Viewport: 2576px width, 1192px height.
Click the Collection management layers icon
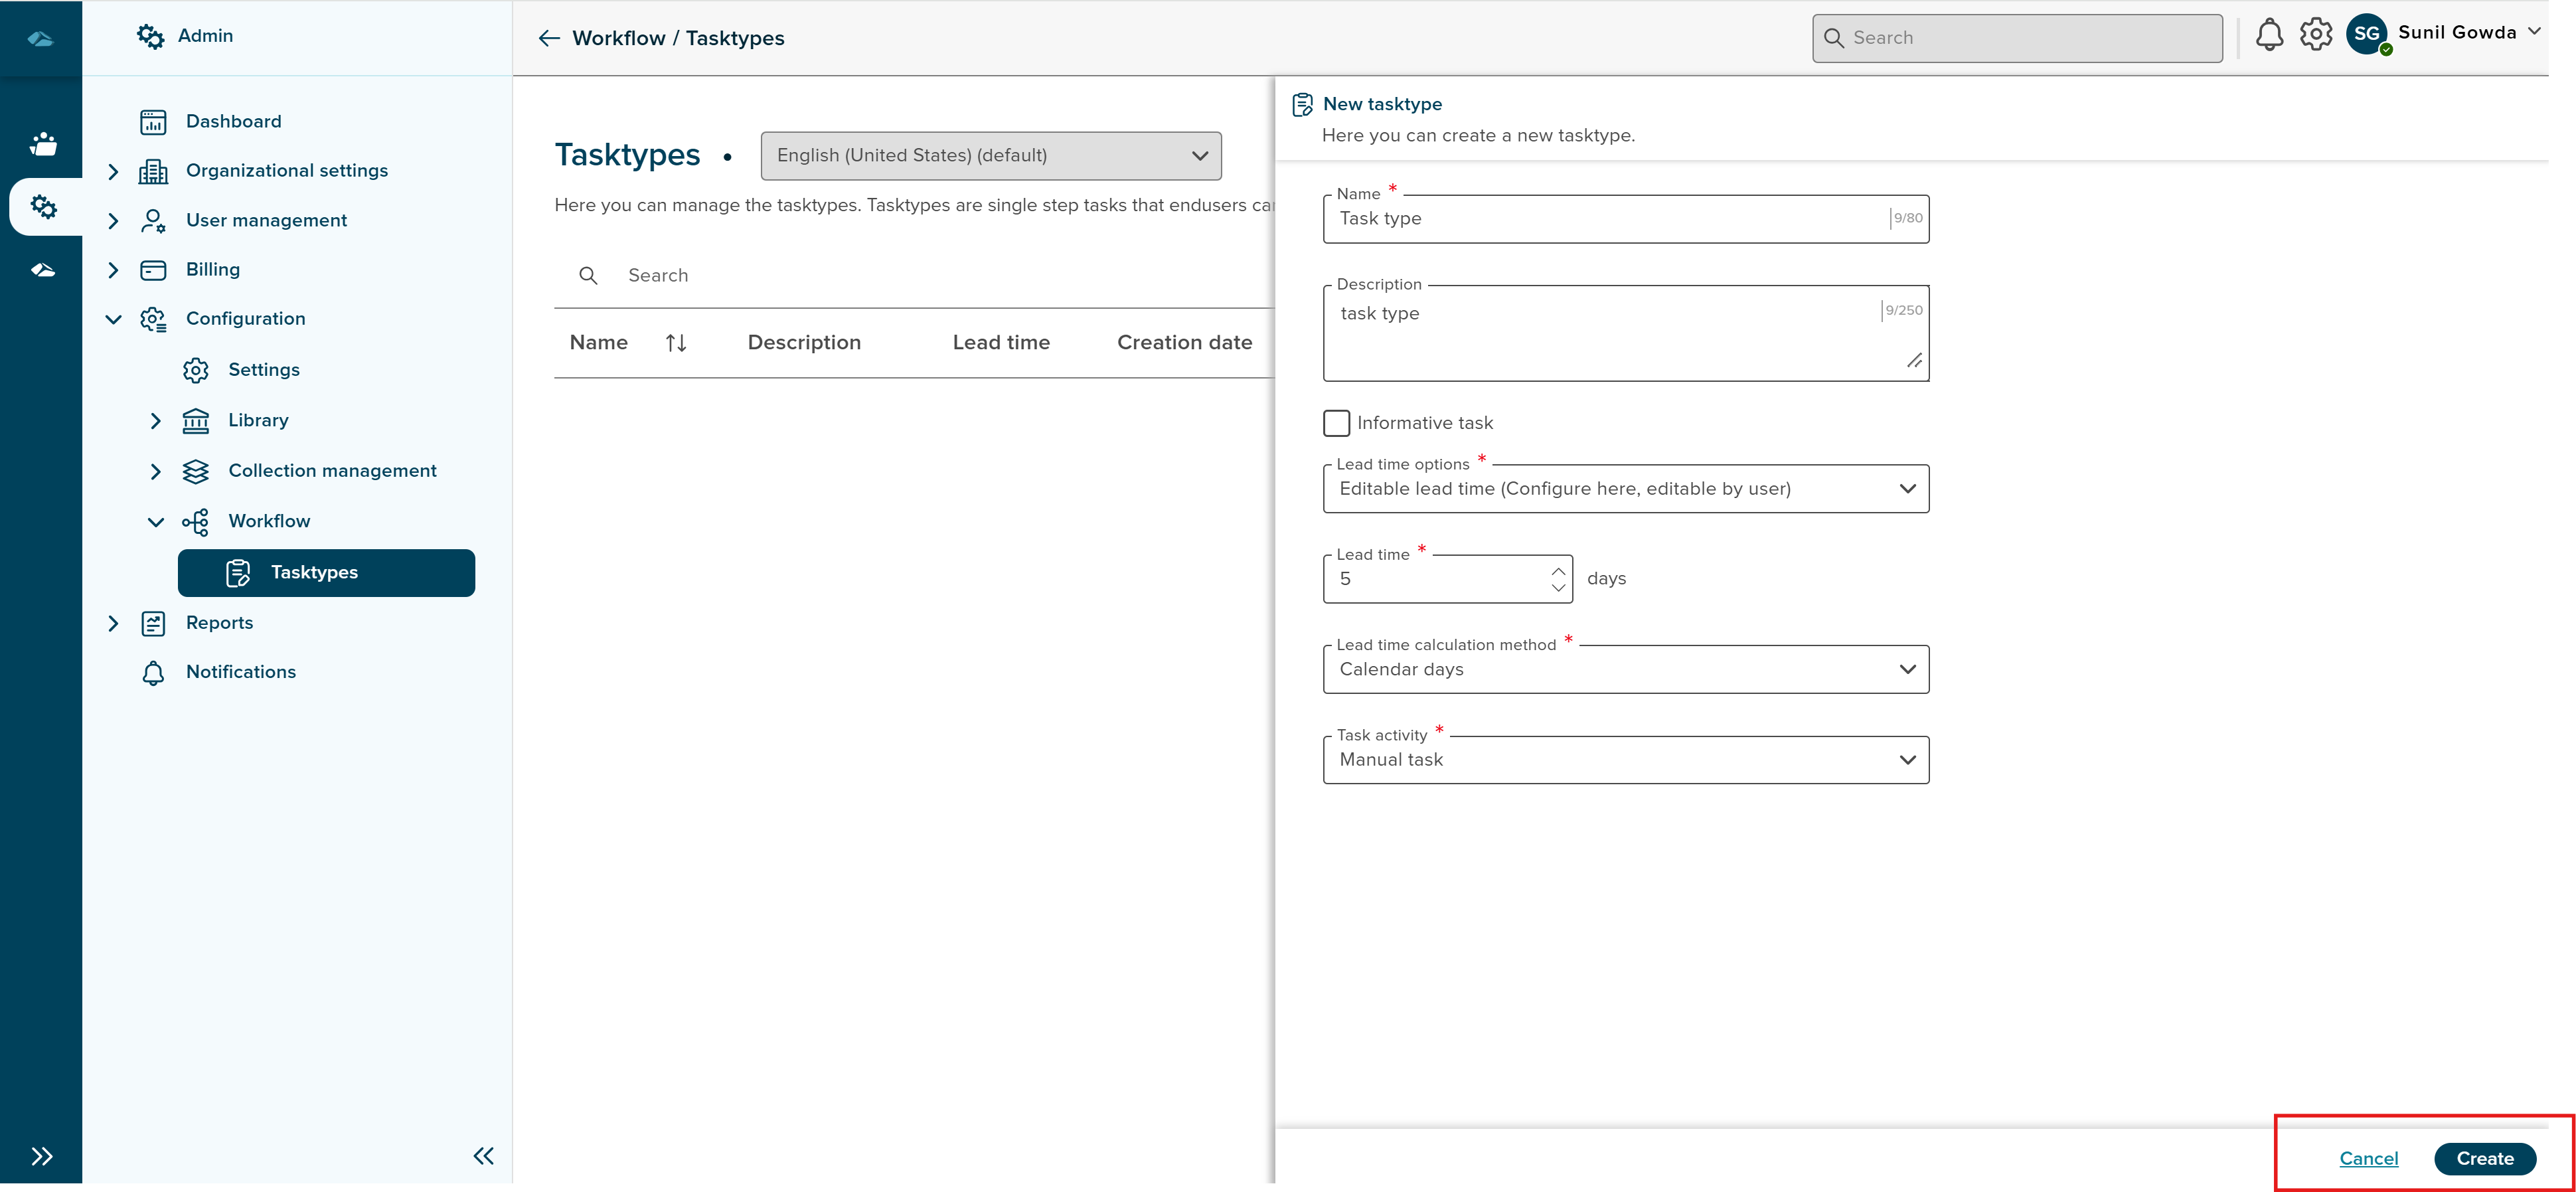pos(196,470)
